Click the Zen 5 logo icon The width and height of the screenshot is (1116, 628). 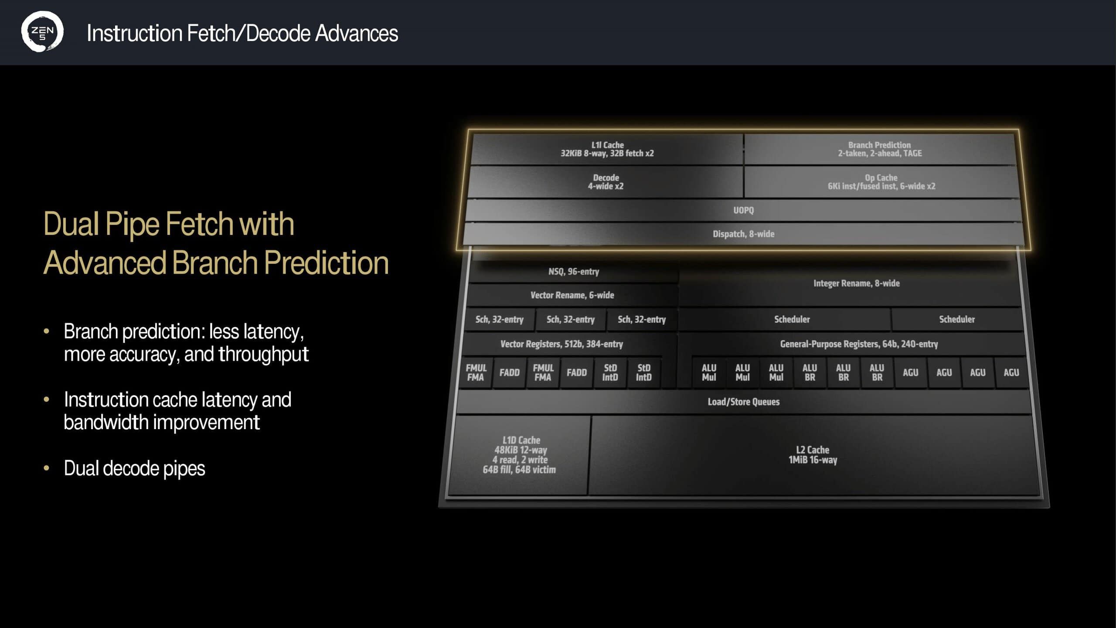[42, 32]
